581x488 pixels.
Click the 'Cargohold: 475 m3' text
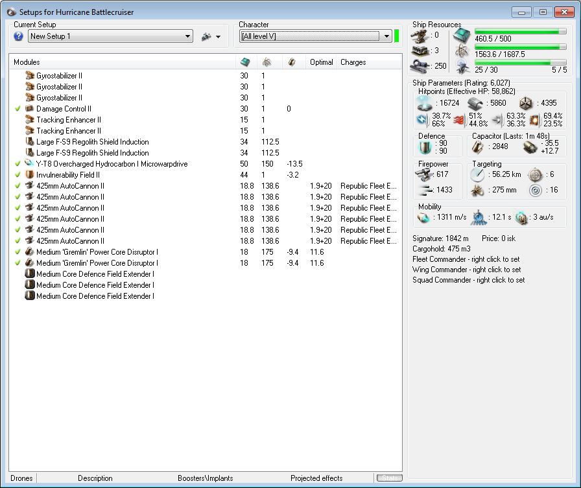[442, 249]
